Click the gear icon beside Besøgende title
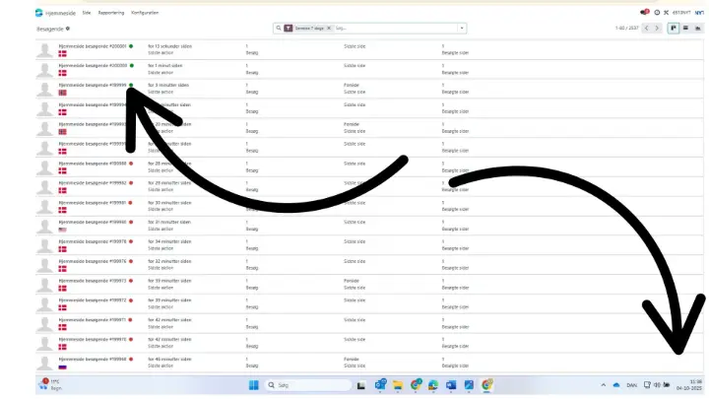Image resolution: width=709 pixels, height=399 pixels. click(x=68, y=29)
